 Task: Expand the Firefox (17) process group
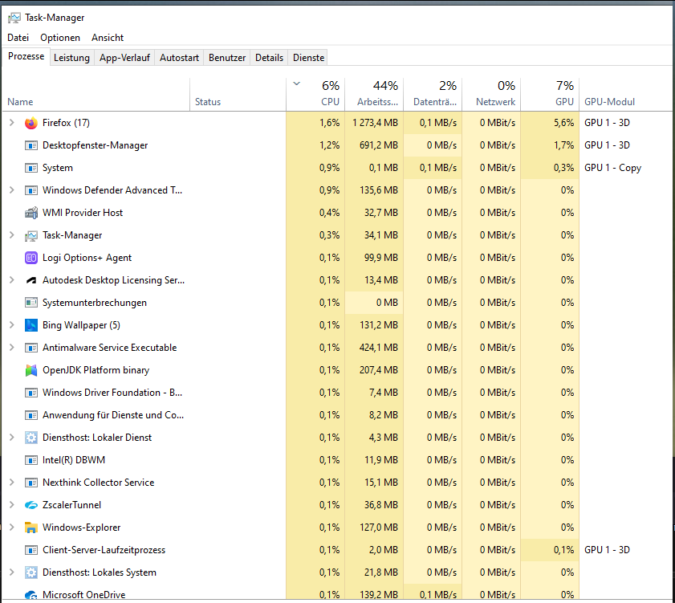[x=12, y=123]
